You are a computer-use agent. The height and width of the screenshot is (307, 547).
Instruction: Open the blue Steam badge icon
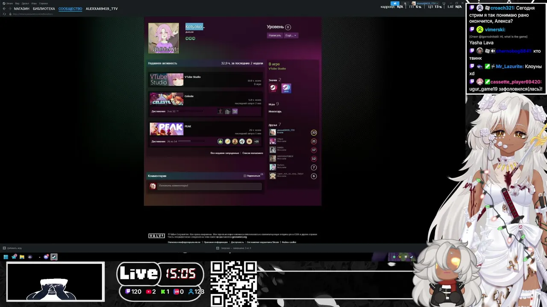(x=286, y=88)
